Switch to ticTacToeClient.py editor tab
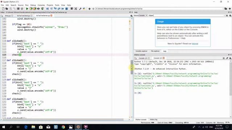The width and height of the screenshot is (232, 130). [23, 16]
